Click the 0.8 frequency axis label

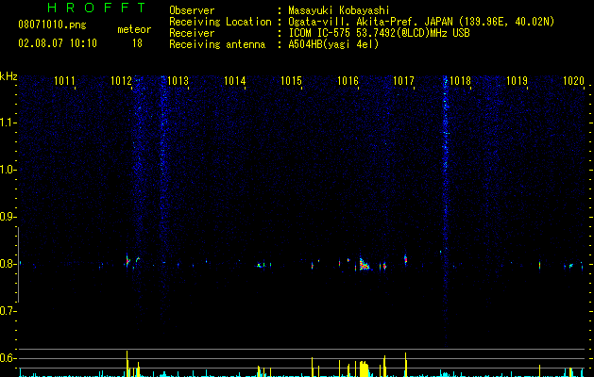pyautogui.click(x=8, y=264)
